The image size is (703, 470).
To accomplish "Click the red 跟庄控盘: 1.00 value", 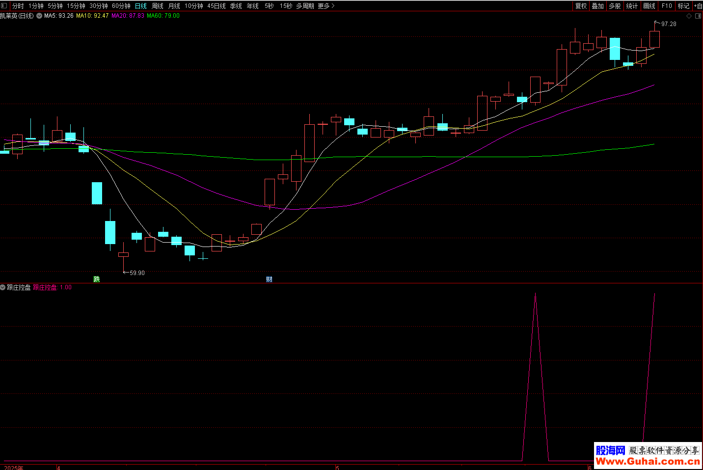I will [53, 287].
